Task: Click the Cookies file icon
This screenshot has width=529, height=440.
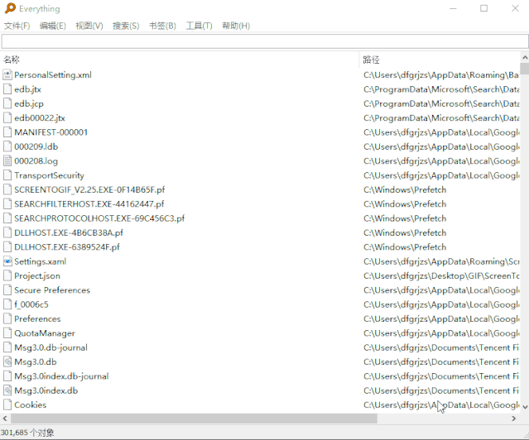Action: [x=7, y=404]
